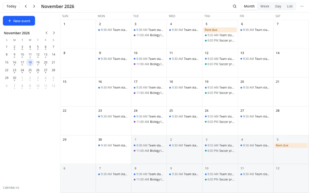Click previous month arrow in mini calendar
Screen dimensions: 309x193
click(x=46, y=33)
